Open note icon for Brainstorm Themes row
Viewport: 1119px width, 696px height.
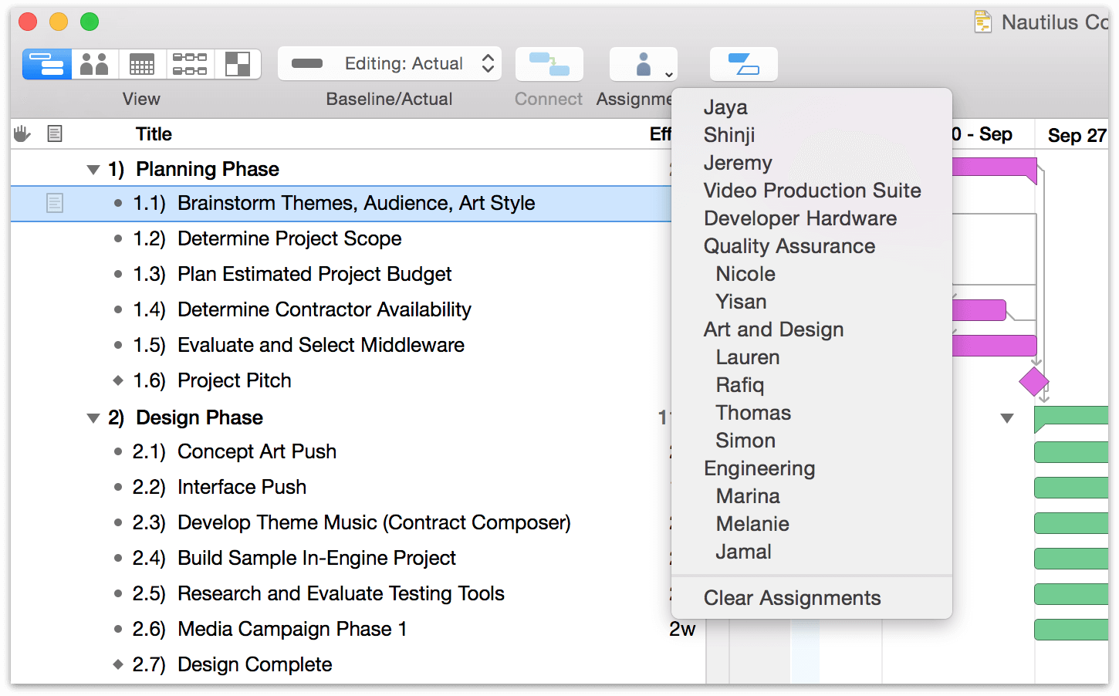click(x=55, y=204)
